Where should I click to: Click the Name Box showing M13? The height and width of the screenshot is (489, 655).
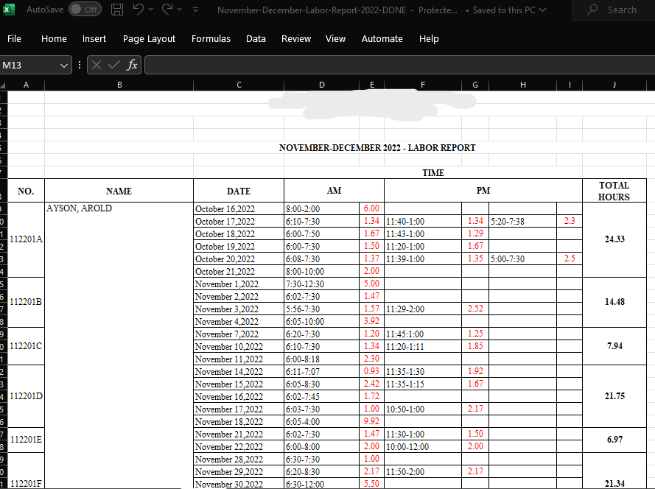click(29, 65)
